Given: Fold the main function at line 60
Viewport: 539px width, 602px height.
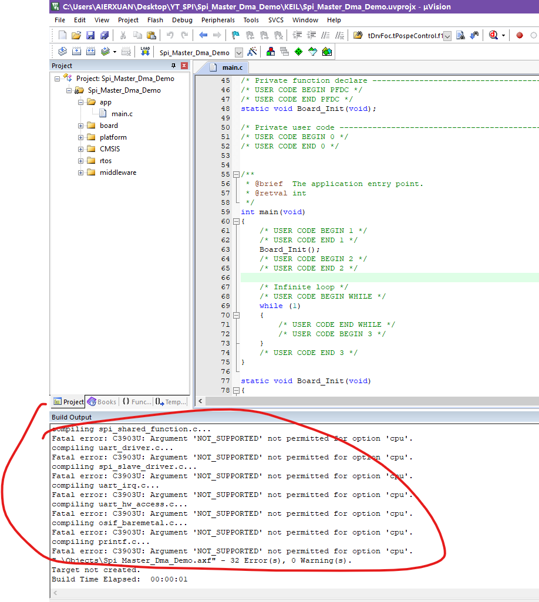Looking at the screenshot, I should (236, 221).
